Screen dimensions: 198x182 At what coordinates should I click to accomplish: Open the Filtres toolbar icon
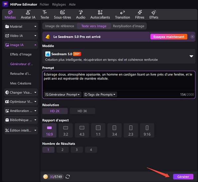pos(140,15)
